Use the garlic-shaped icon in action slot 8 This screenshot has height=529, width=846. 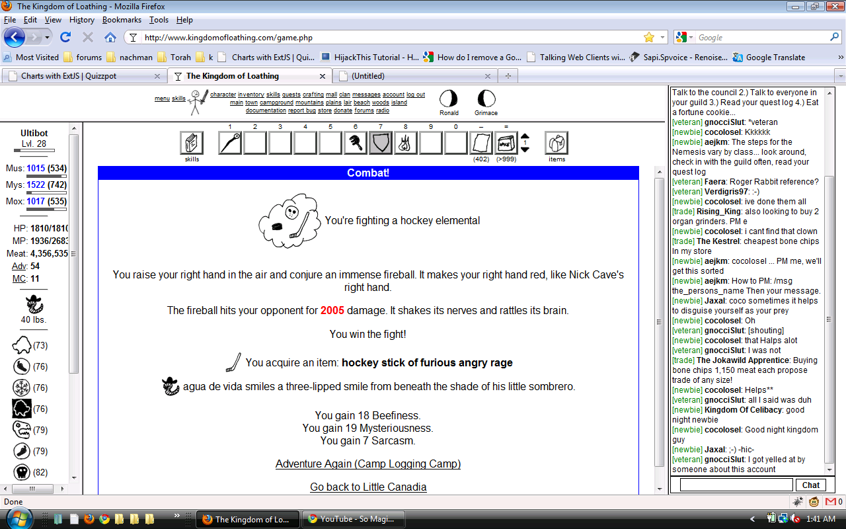point(406,143)
